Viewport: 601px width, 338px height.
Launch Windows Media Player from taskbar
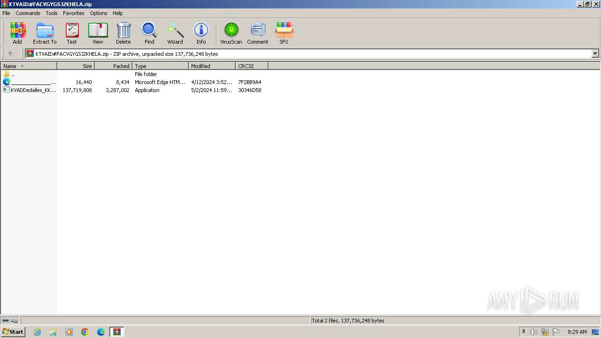(69, 332)
